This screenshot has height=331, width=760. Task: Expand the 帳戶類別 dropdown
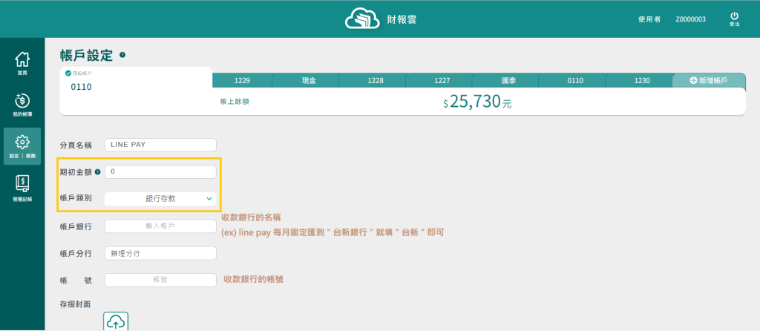tap(160, 199)
